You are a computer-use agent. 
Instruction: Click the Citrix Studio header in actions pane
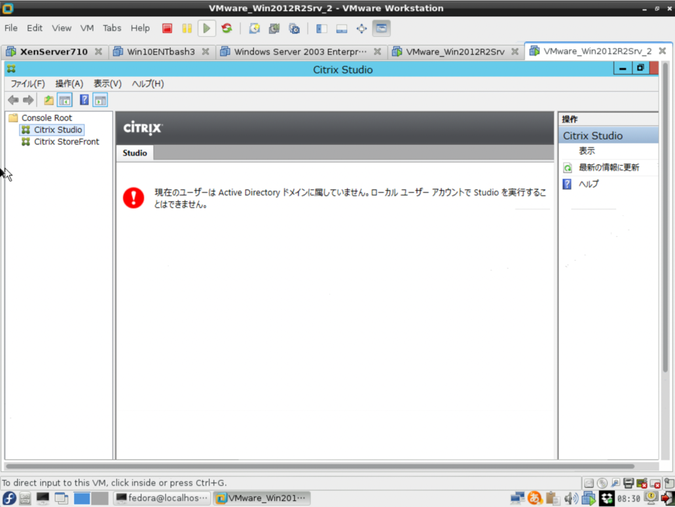(608, 136)
